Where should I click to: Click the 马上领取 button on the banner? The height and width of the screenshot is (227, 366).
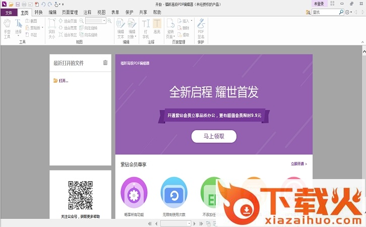(x=214, y=136)
